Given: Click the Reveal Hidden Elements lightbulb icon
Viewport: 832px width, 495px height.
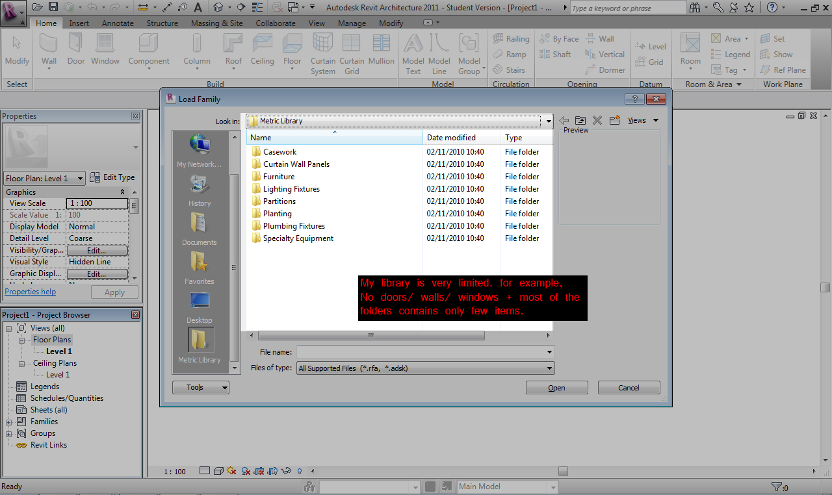Looking at the screenshot, I should (x=300, y=471).
